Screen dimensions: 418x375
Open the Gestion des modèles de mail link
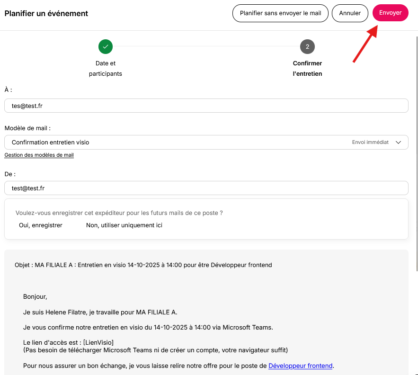click(x=39, y=155)
